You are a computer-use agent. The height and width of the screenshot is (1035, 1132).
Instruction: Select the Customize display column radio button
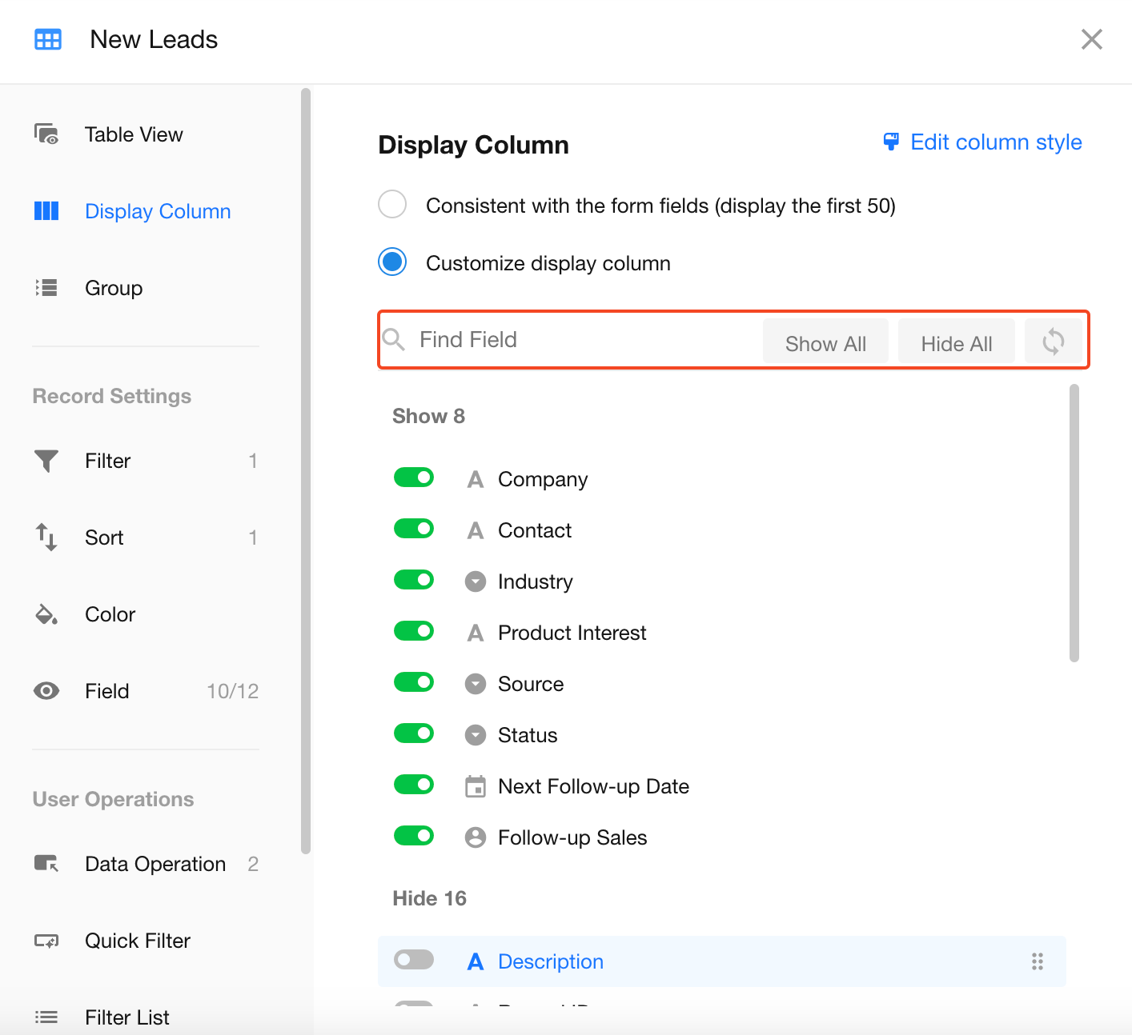[392, 262]
